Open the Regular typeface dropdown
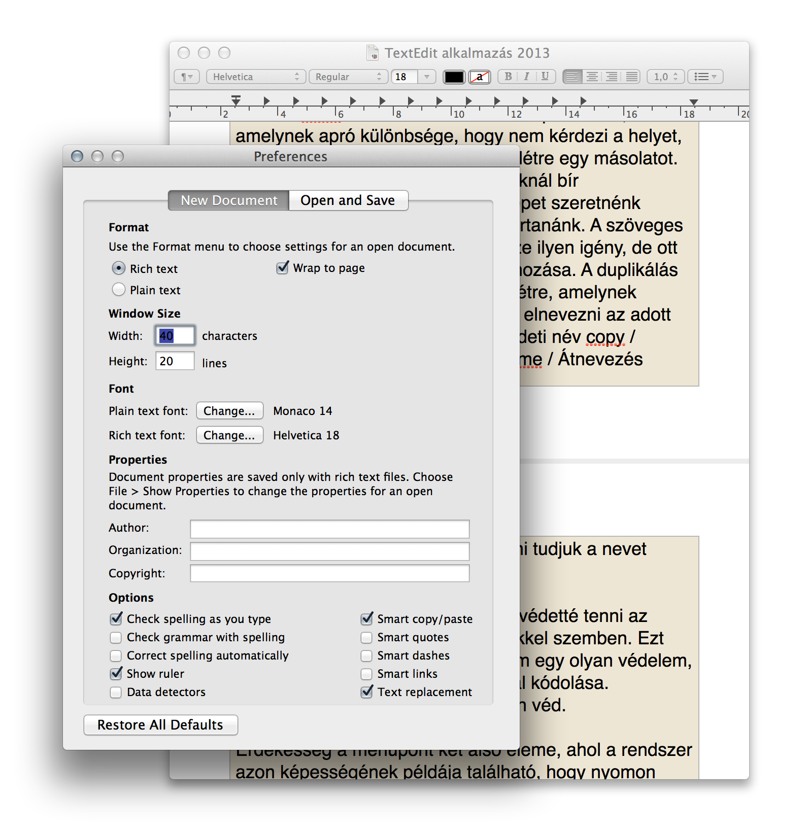 [x=348, y=77]
